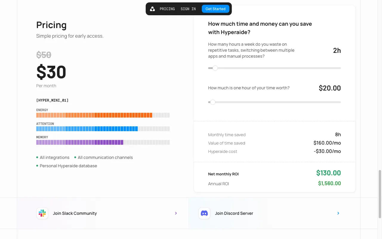Click the savings calculator heading
The height and width of the screenshot is (239, 382).
pyautogui.click(x=260, y=28)
